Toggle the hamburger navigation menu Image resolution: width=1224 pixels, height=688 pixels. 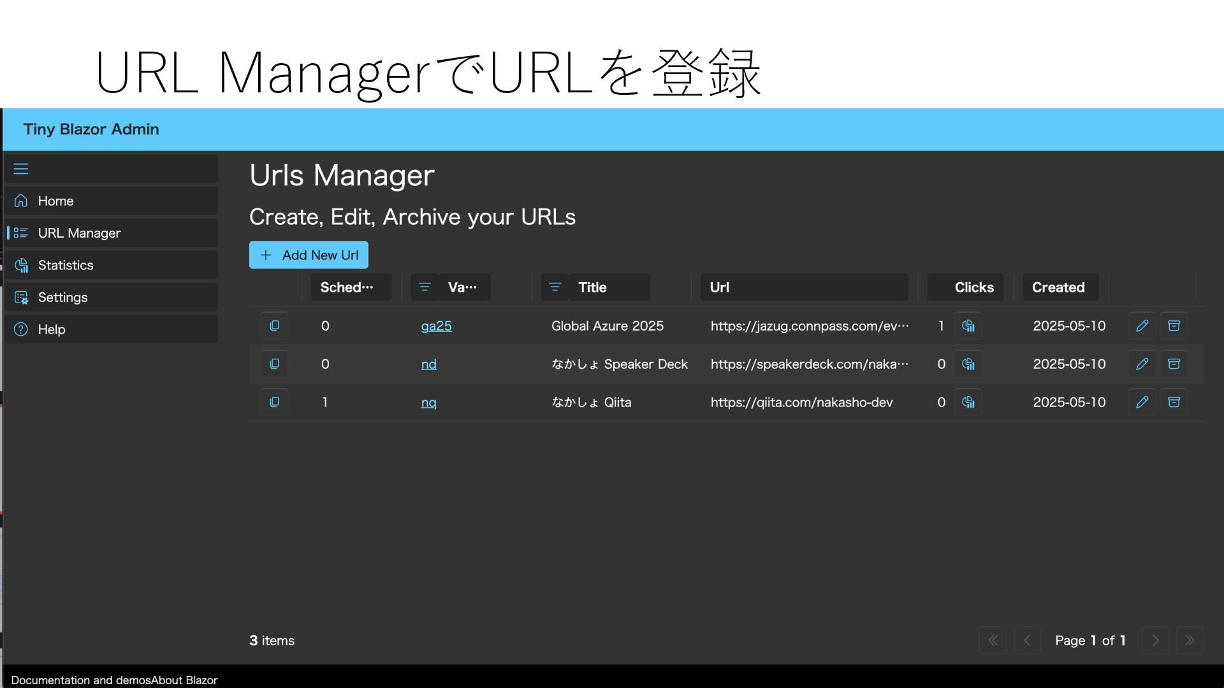coord(21,169)
